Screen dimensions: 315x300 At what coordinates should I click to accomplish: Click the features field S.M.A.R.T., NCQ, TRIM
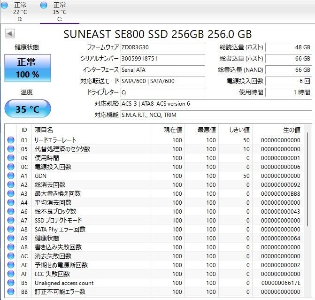coord(216,115)
